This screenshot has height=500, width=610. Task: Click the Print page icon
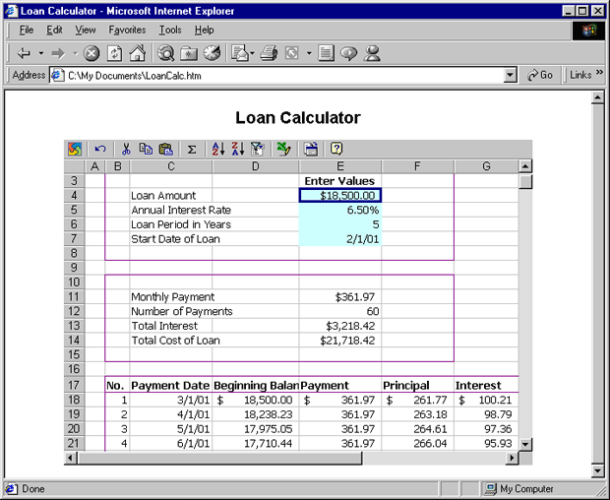coord(269,53)
